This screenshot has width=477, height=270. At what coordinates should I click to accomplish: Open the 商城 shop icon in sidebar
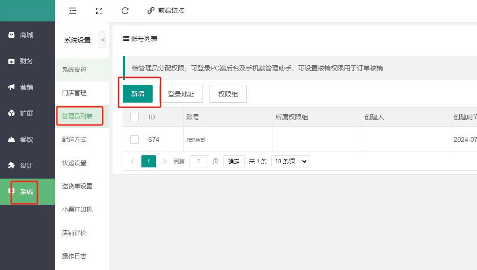tap(12, 35)
